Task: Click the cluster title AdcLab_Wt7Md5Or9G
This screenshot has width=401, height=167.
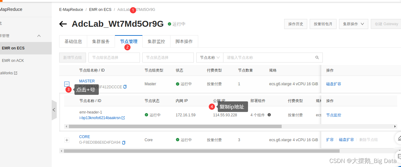Action: 117,24
